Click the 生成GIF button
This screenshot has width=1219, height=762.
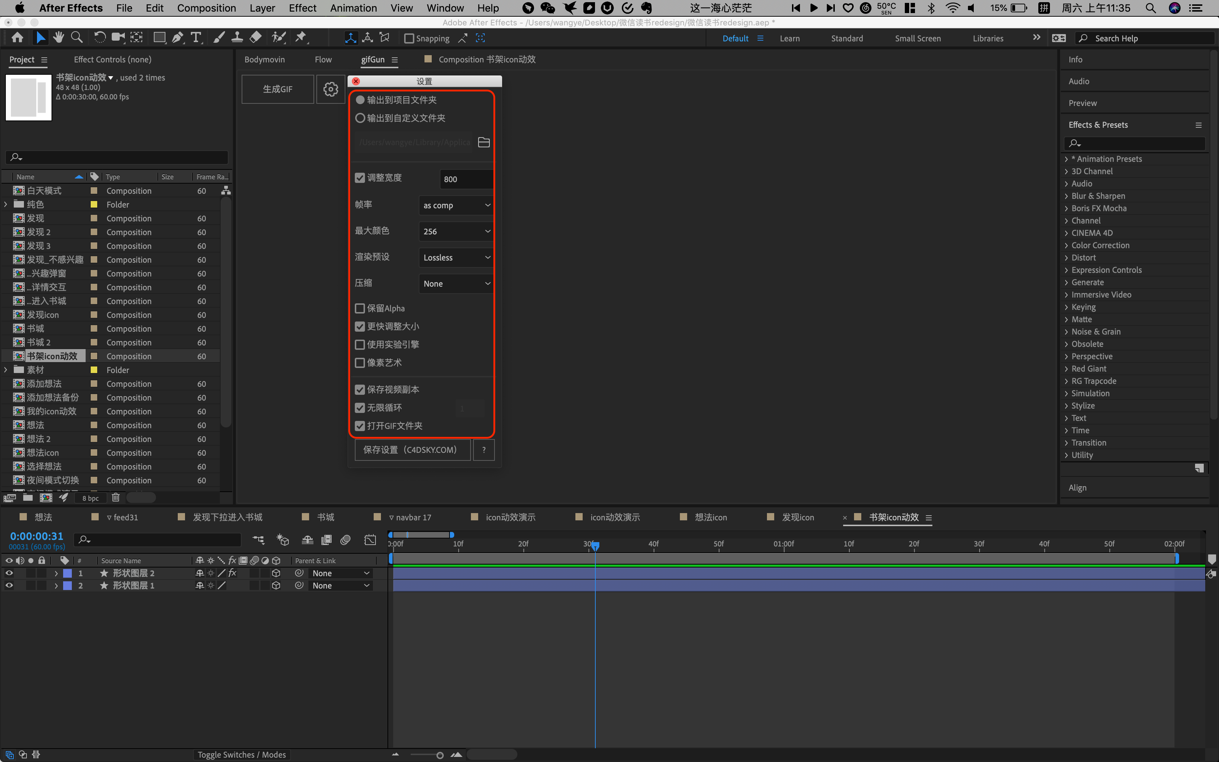278,89
